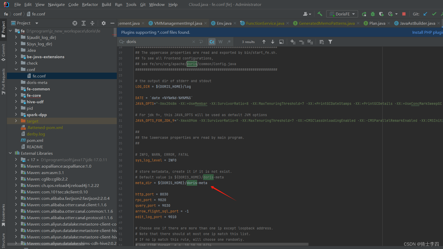
Task: Toggle Match Case (Cc) search option
Action: (x=212, y=42)
